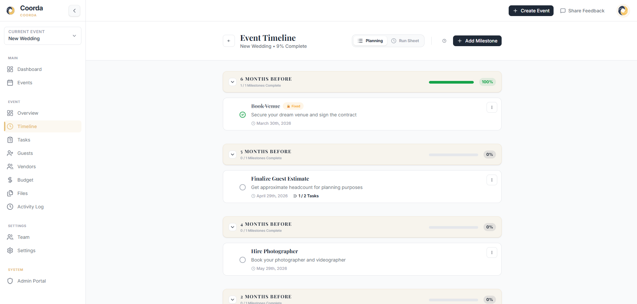Switch to the Run Sheet view
Screen dimensions: 637x304
coord(405,40)
